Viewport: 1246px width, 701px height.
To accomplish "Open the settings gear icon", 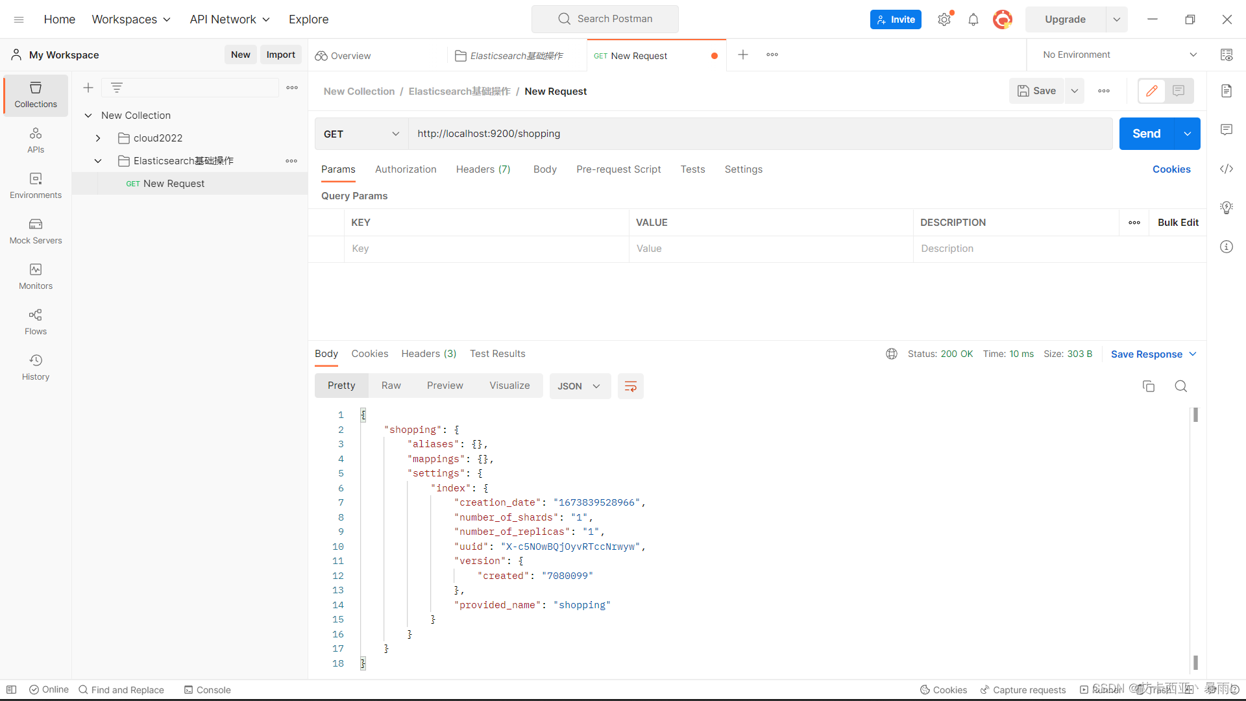I will pyautogui.click(x=944, y=19).
